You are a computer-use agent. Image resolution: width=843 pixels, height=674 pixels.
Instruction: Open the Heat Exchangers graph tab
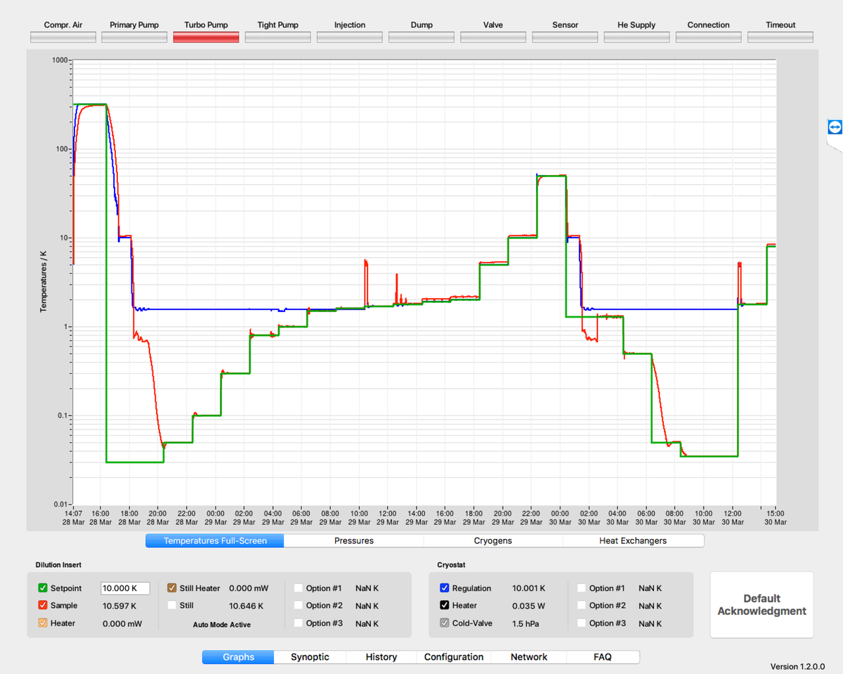tap(632, 541)
